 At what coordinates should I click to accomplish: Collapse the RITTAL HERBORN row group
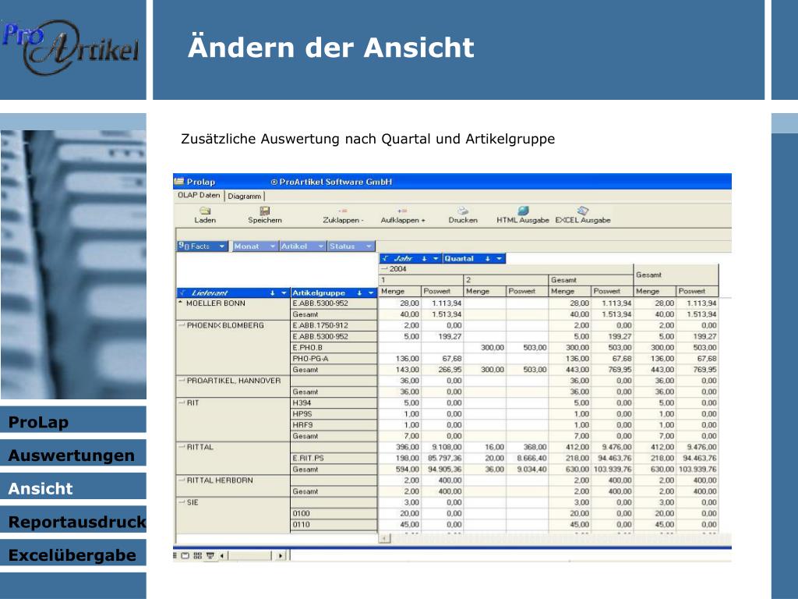[181, 480]
